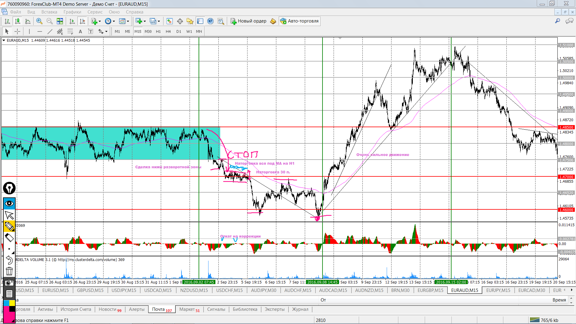Select the horizontal line drawing tool

pos(40,31)
